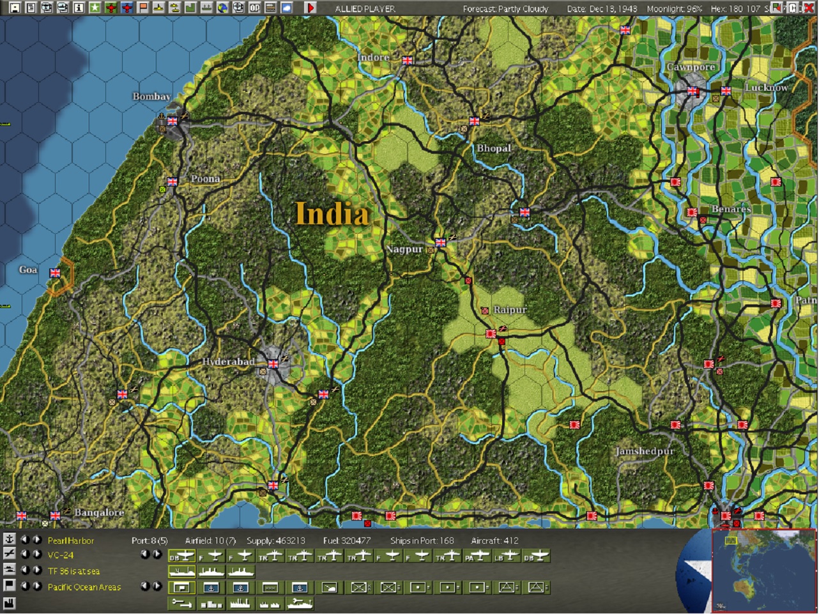Click the orange flag toolbar icon

(142, 8)
